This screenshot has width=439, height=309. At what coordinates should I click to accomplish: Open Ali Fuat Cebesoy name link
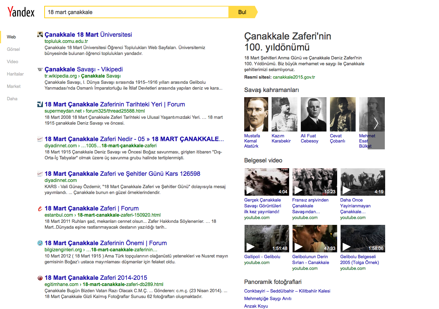[x=309, y=138]
